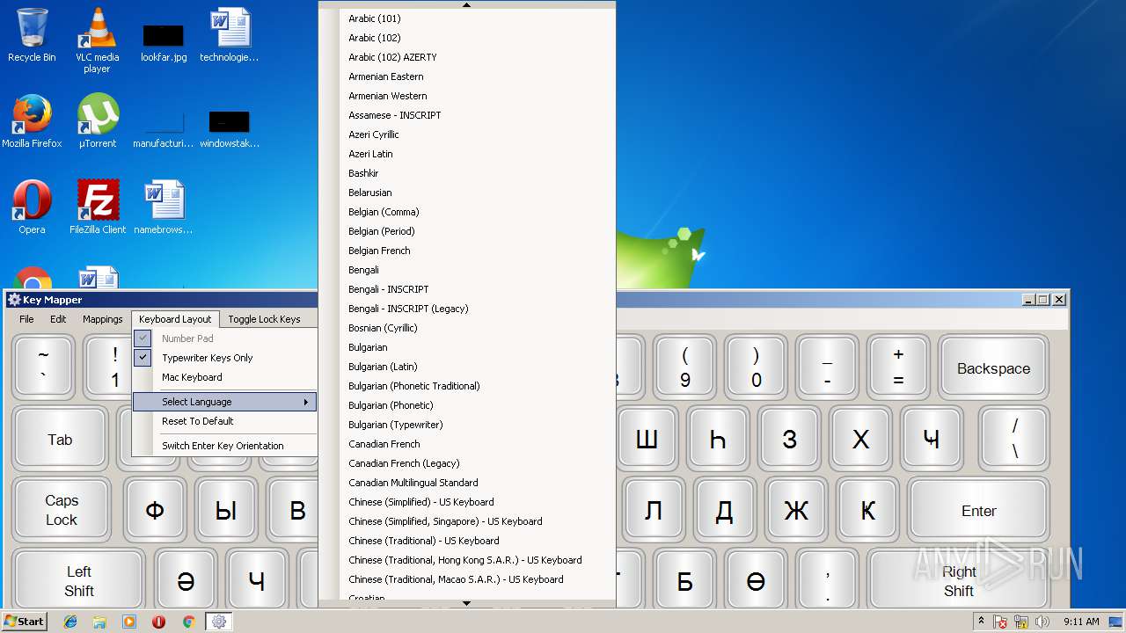Click the Action Center flag tray icon
The image size is (1126, 633).
click(1001, 622)
